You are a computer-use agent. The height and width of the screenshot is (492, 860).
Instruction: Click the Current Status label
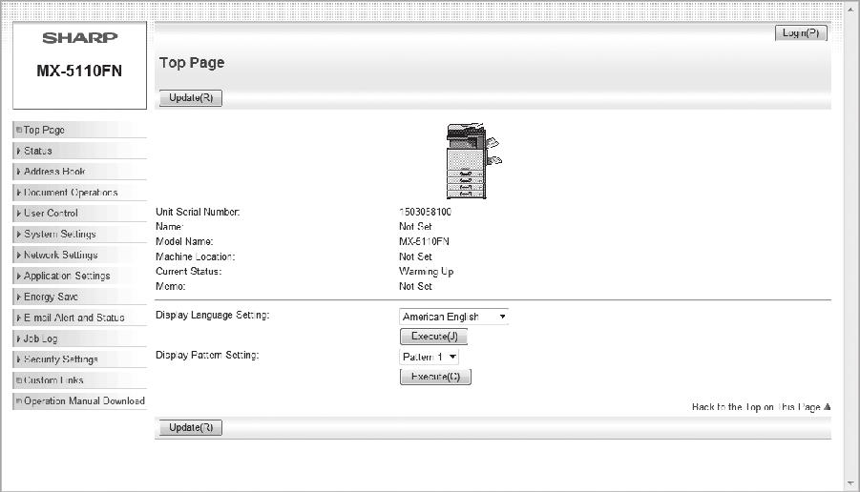[x=189, y=271]
